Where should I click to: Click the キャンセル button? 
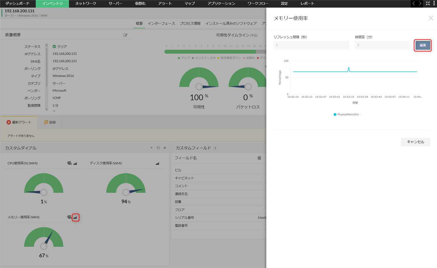click(415, 142)
